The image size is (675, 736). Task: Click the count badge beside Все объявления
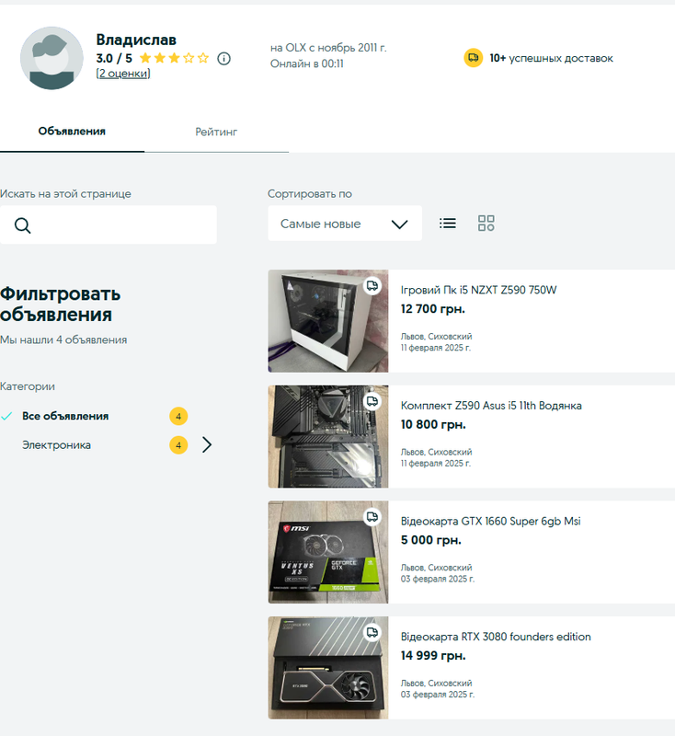[x=178, y=417]
